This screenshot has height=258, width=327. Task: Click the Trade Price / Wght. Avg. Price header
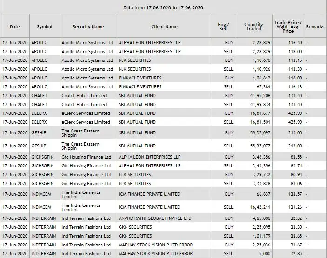tap(288, 27)
